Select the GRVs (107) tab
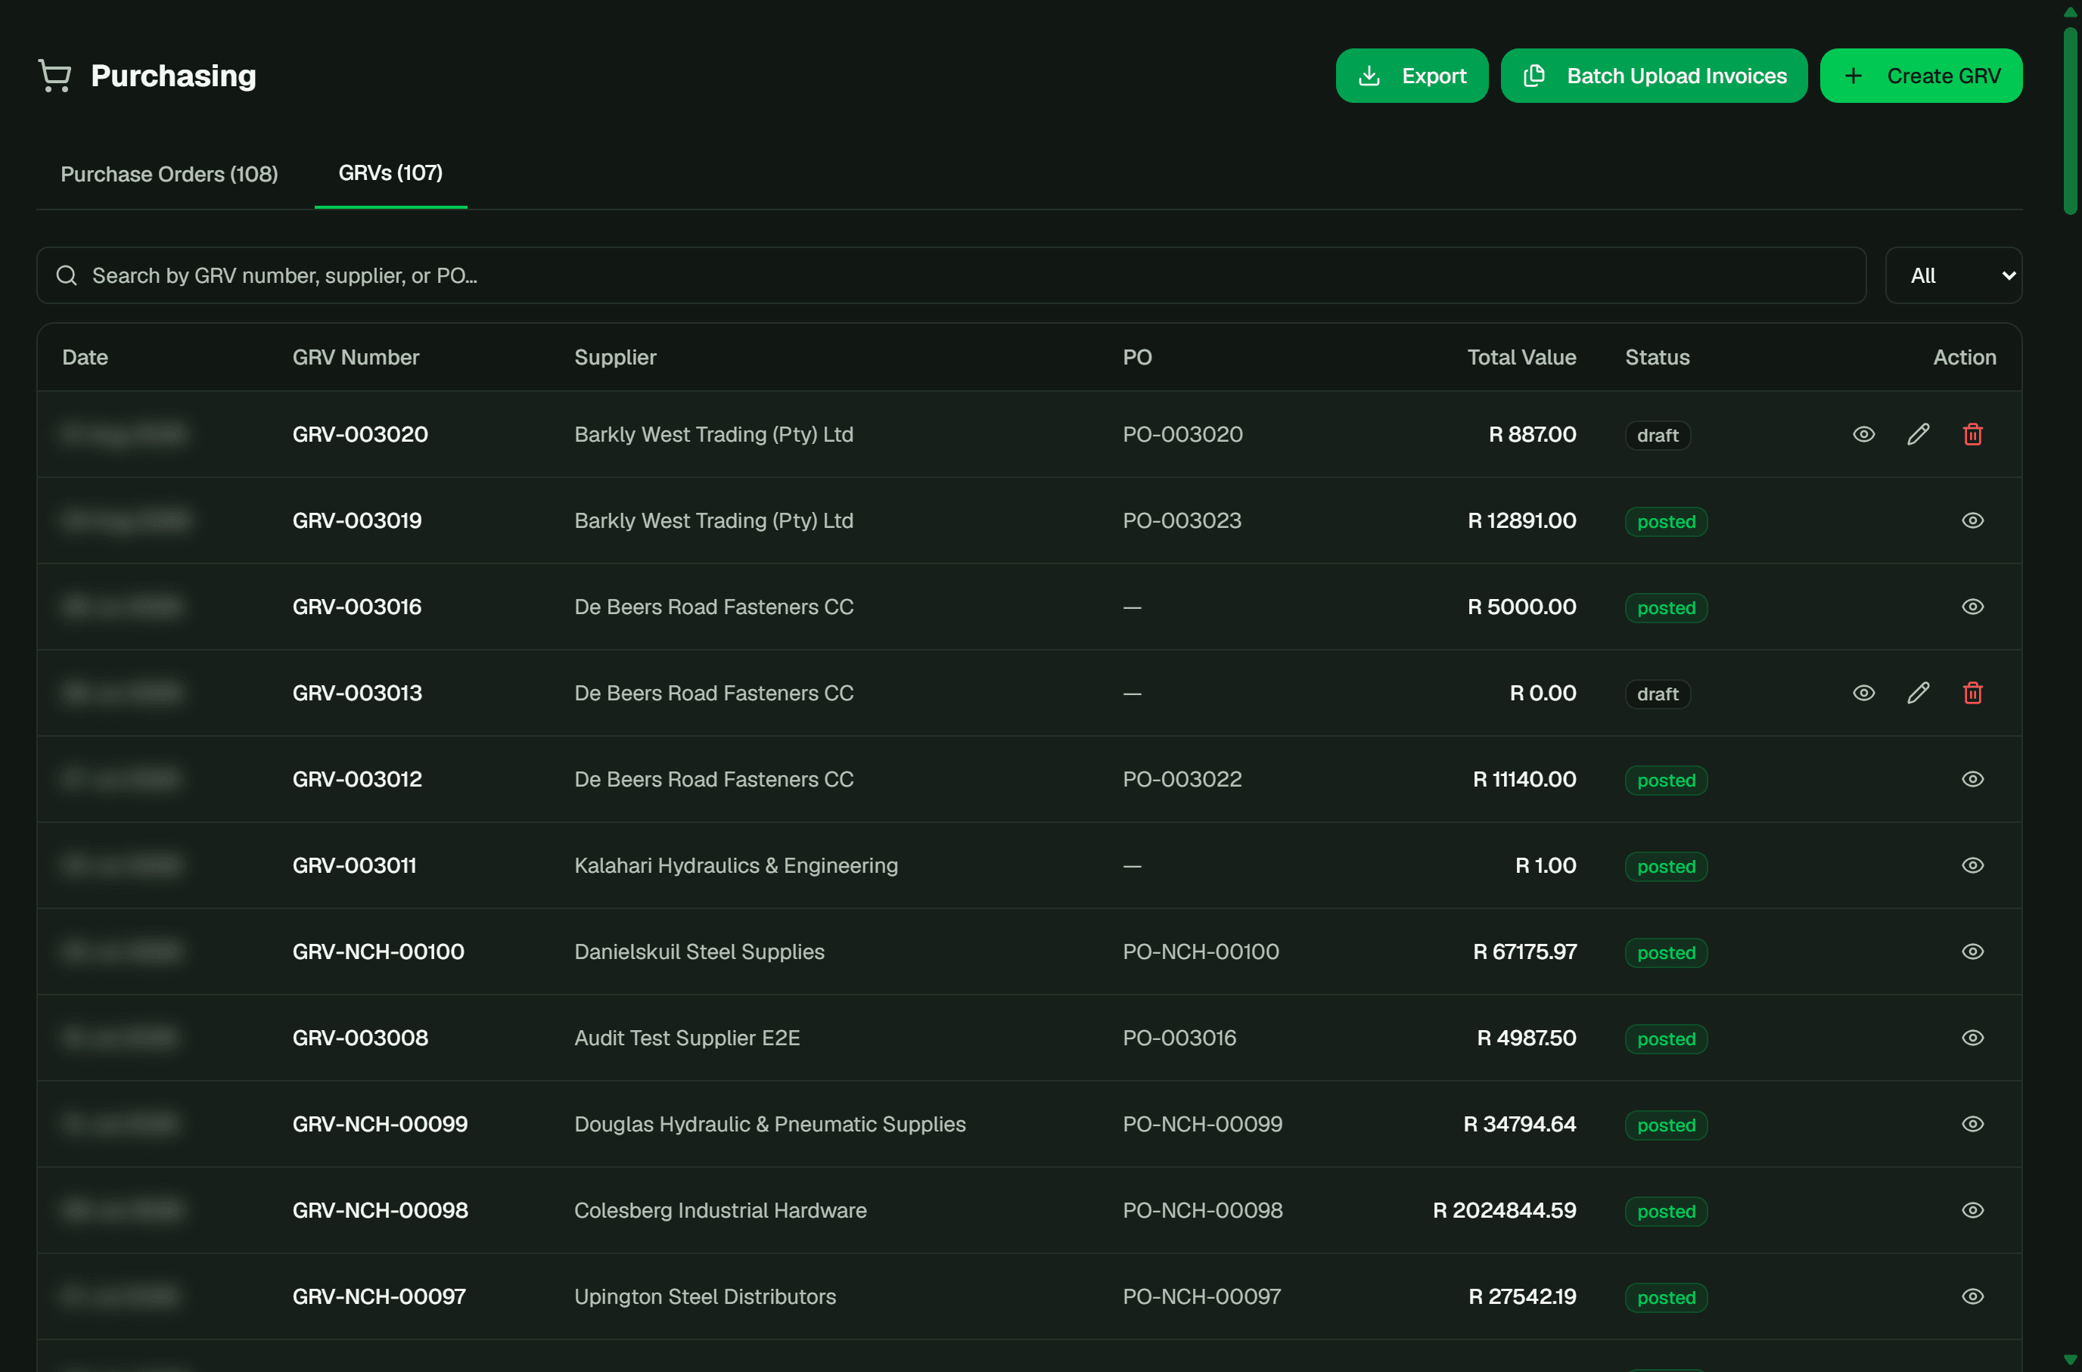Screen dimensions: 2082x1372 tap(390, 173)
